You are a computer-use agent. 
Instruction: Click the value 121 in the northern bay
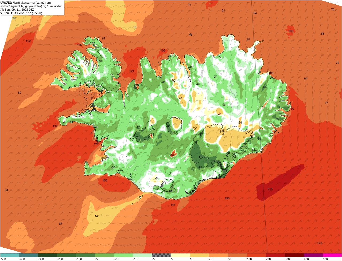[x=132, y=71]
